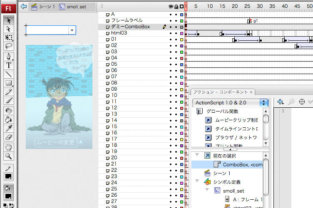Click the ムービーの変更 button on stage

pyautogui.click(x=56, y=142)
